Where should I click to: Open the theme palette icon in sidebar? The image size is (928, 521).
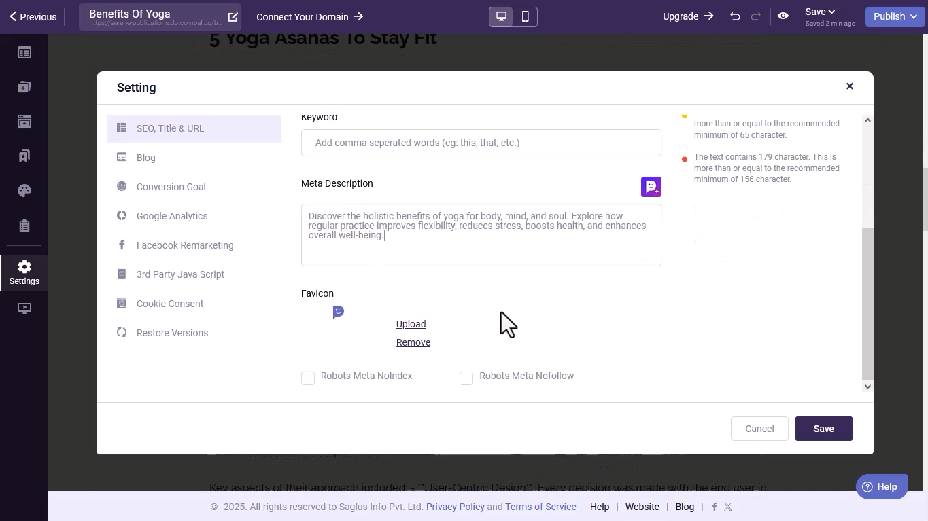pyautogui.click(x=24, y=191)
